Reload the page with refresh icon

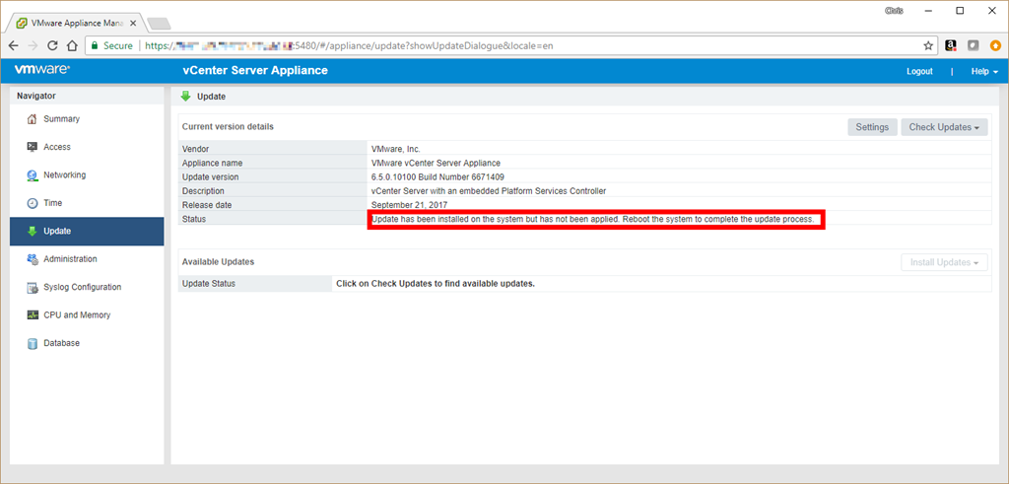point(53,45)
